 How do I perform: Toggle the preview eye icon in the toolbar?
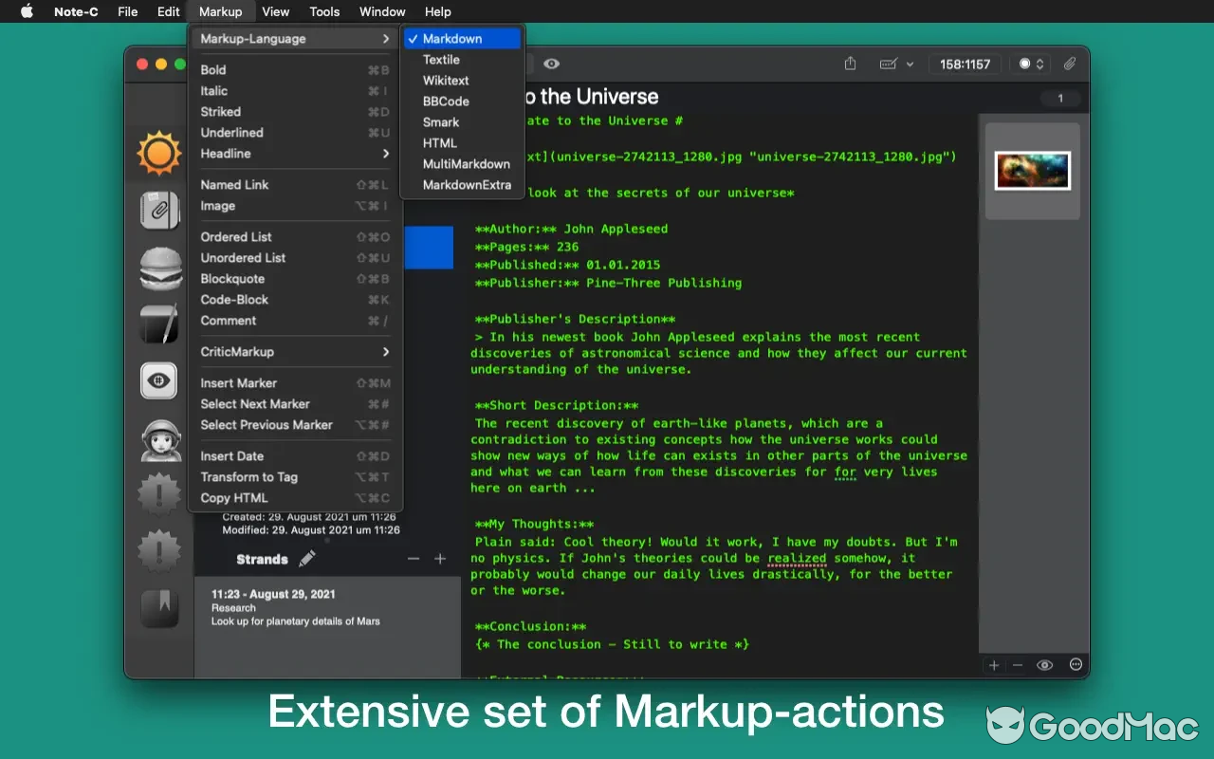[x=551, y=64]
